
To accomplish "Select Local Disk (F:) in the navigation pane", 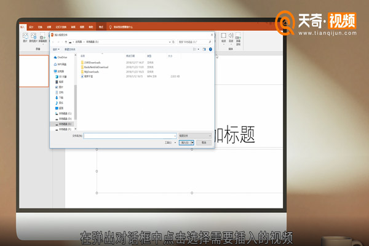I will 63,129.
